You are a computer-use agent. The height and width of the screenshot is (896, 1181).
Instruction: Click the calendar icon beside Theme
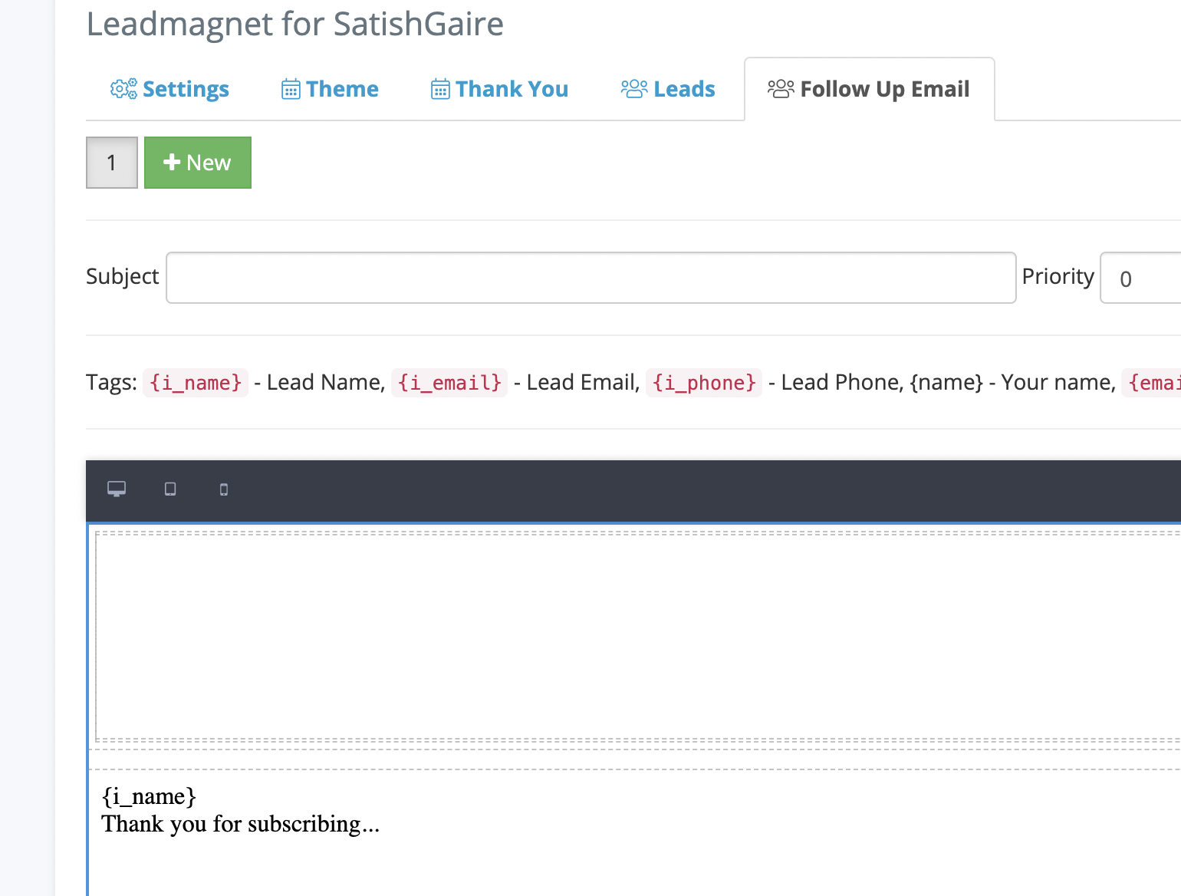click(x=291, y=90)
